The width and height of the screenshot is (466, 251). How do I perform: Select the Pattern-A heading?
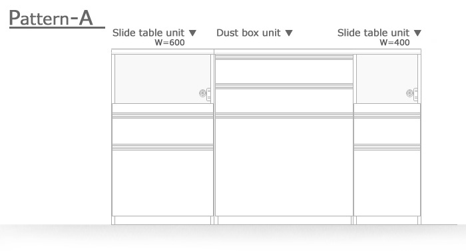51,18
